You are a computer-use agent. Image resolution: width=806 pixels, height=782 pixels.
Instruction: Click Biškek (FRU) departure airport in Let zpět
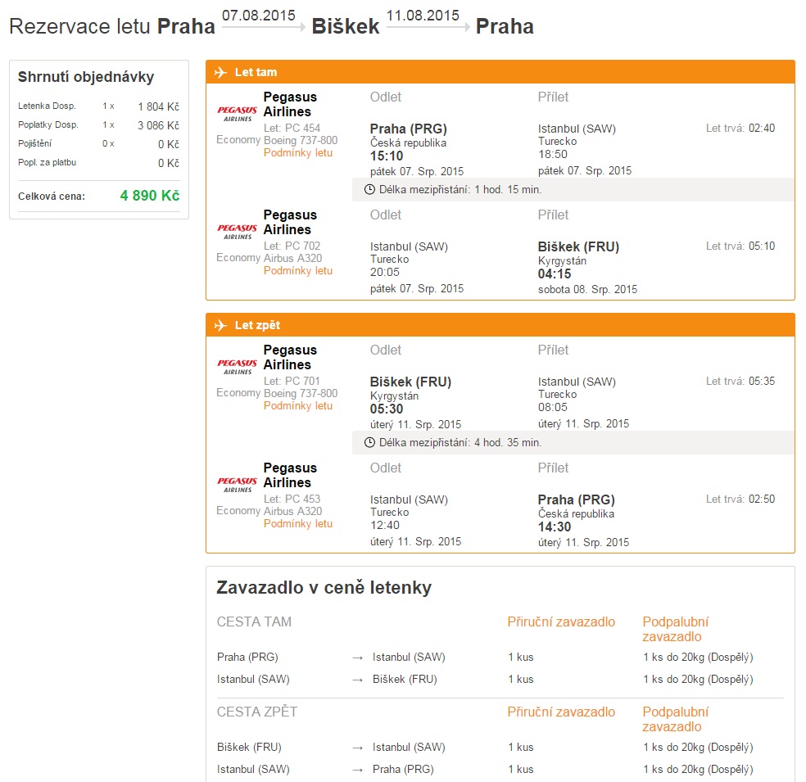pyautogui.click(x=410, y=382)
